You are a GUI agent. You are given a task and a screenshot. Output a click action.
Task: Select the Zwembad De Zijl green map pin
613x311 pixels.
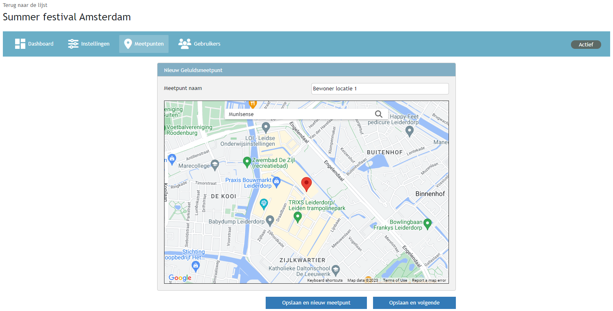(x=247, y=162)
